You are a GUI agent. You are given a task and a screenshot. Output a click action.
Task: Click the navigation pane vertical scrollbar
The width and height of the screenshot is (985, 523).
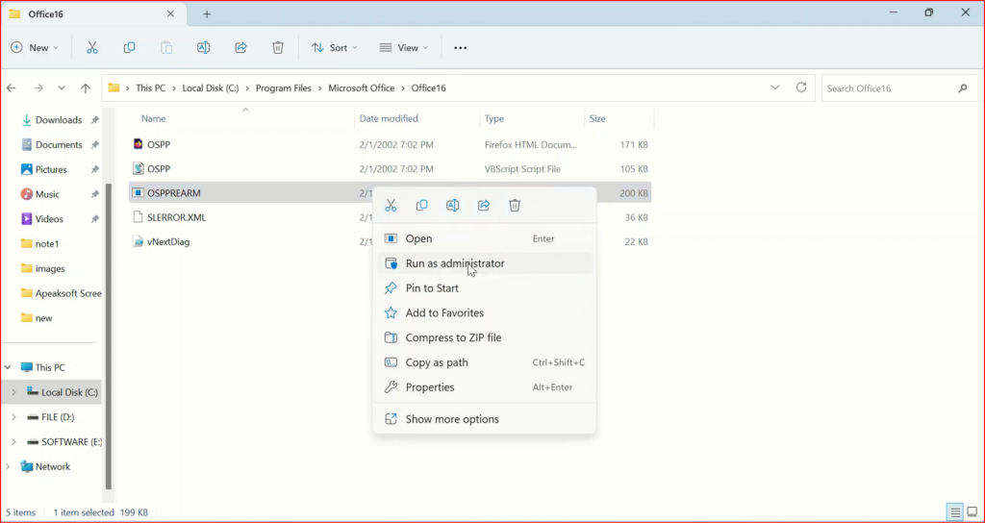(108, 336)
